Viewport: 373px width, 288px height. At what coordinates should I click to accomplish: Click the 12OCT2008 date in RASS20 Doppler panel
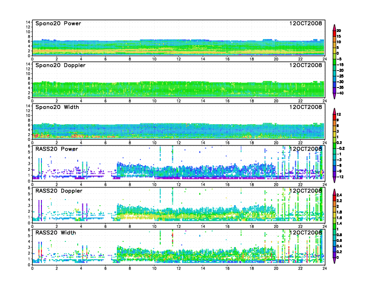(x=306, y=191)
